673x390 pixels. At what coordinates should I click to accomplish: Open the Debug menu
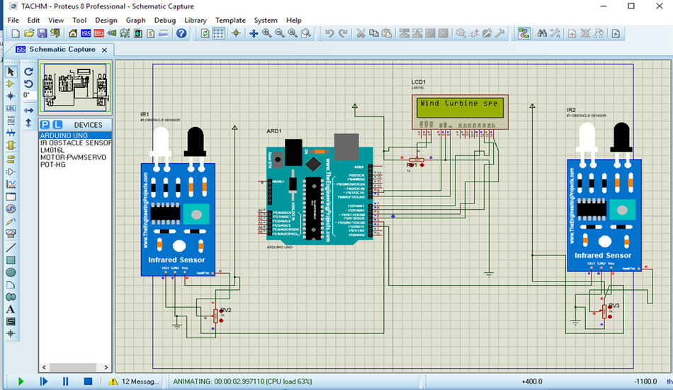(x=165, y=20)
